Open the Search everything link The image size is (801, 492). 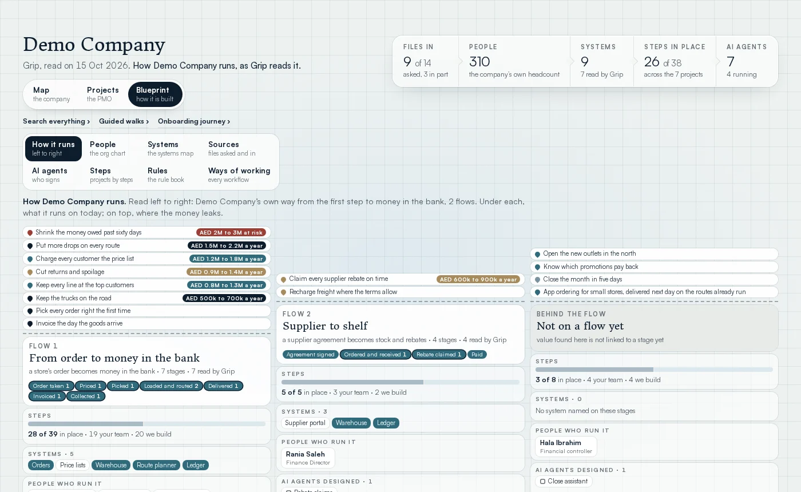coord(57,121)
